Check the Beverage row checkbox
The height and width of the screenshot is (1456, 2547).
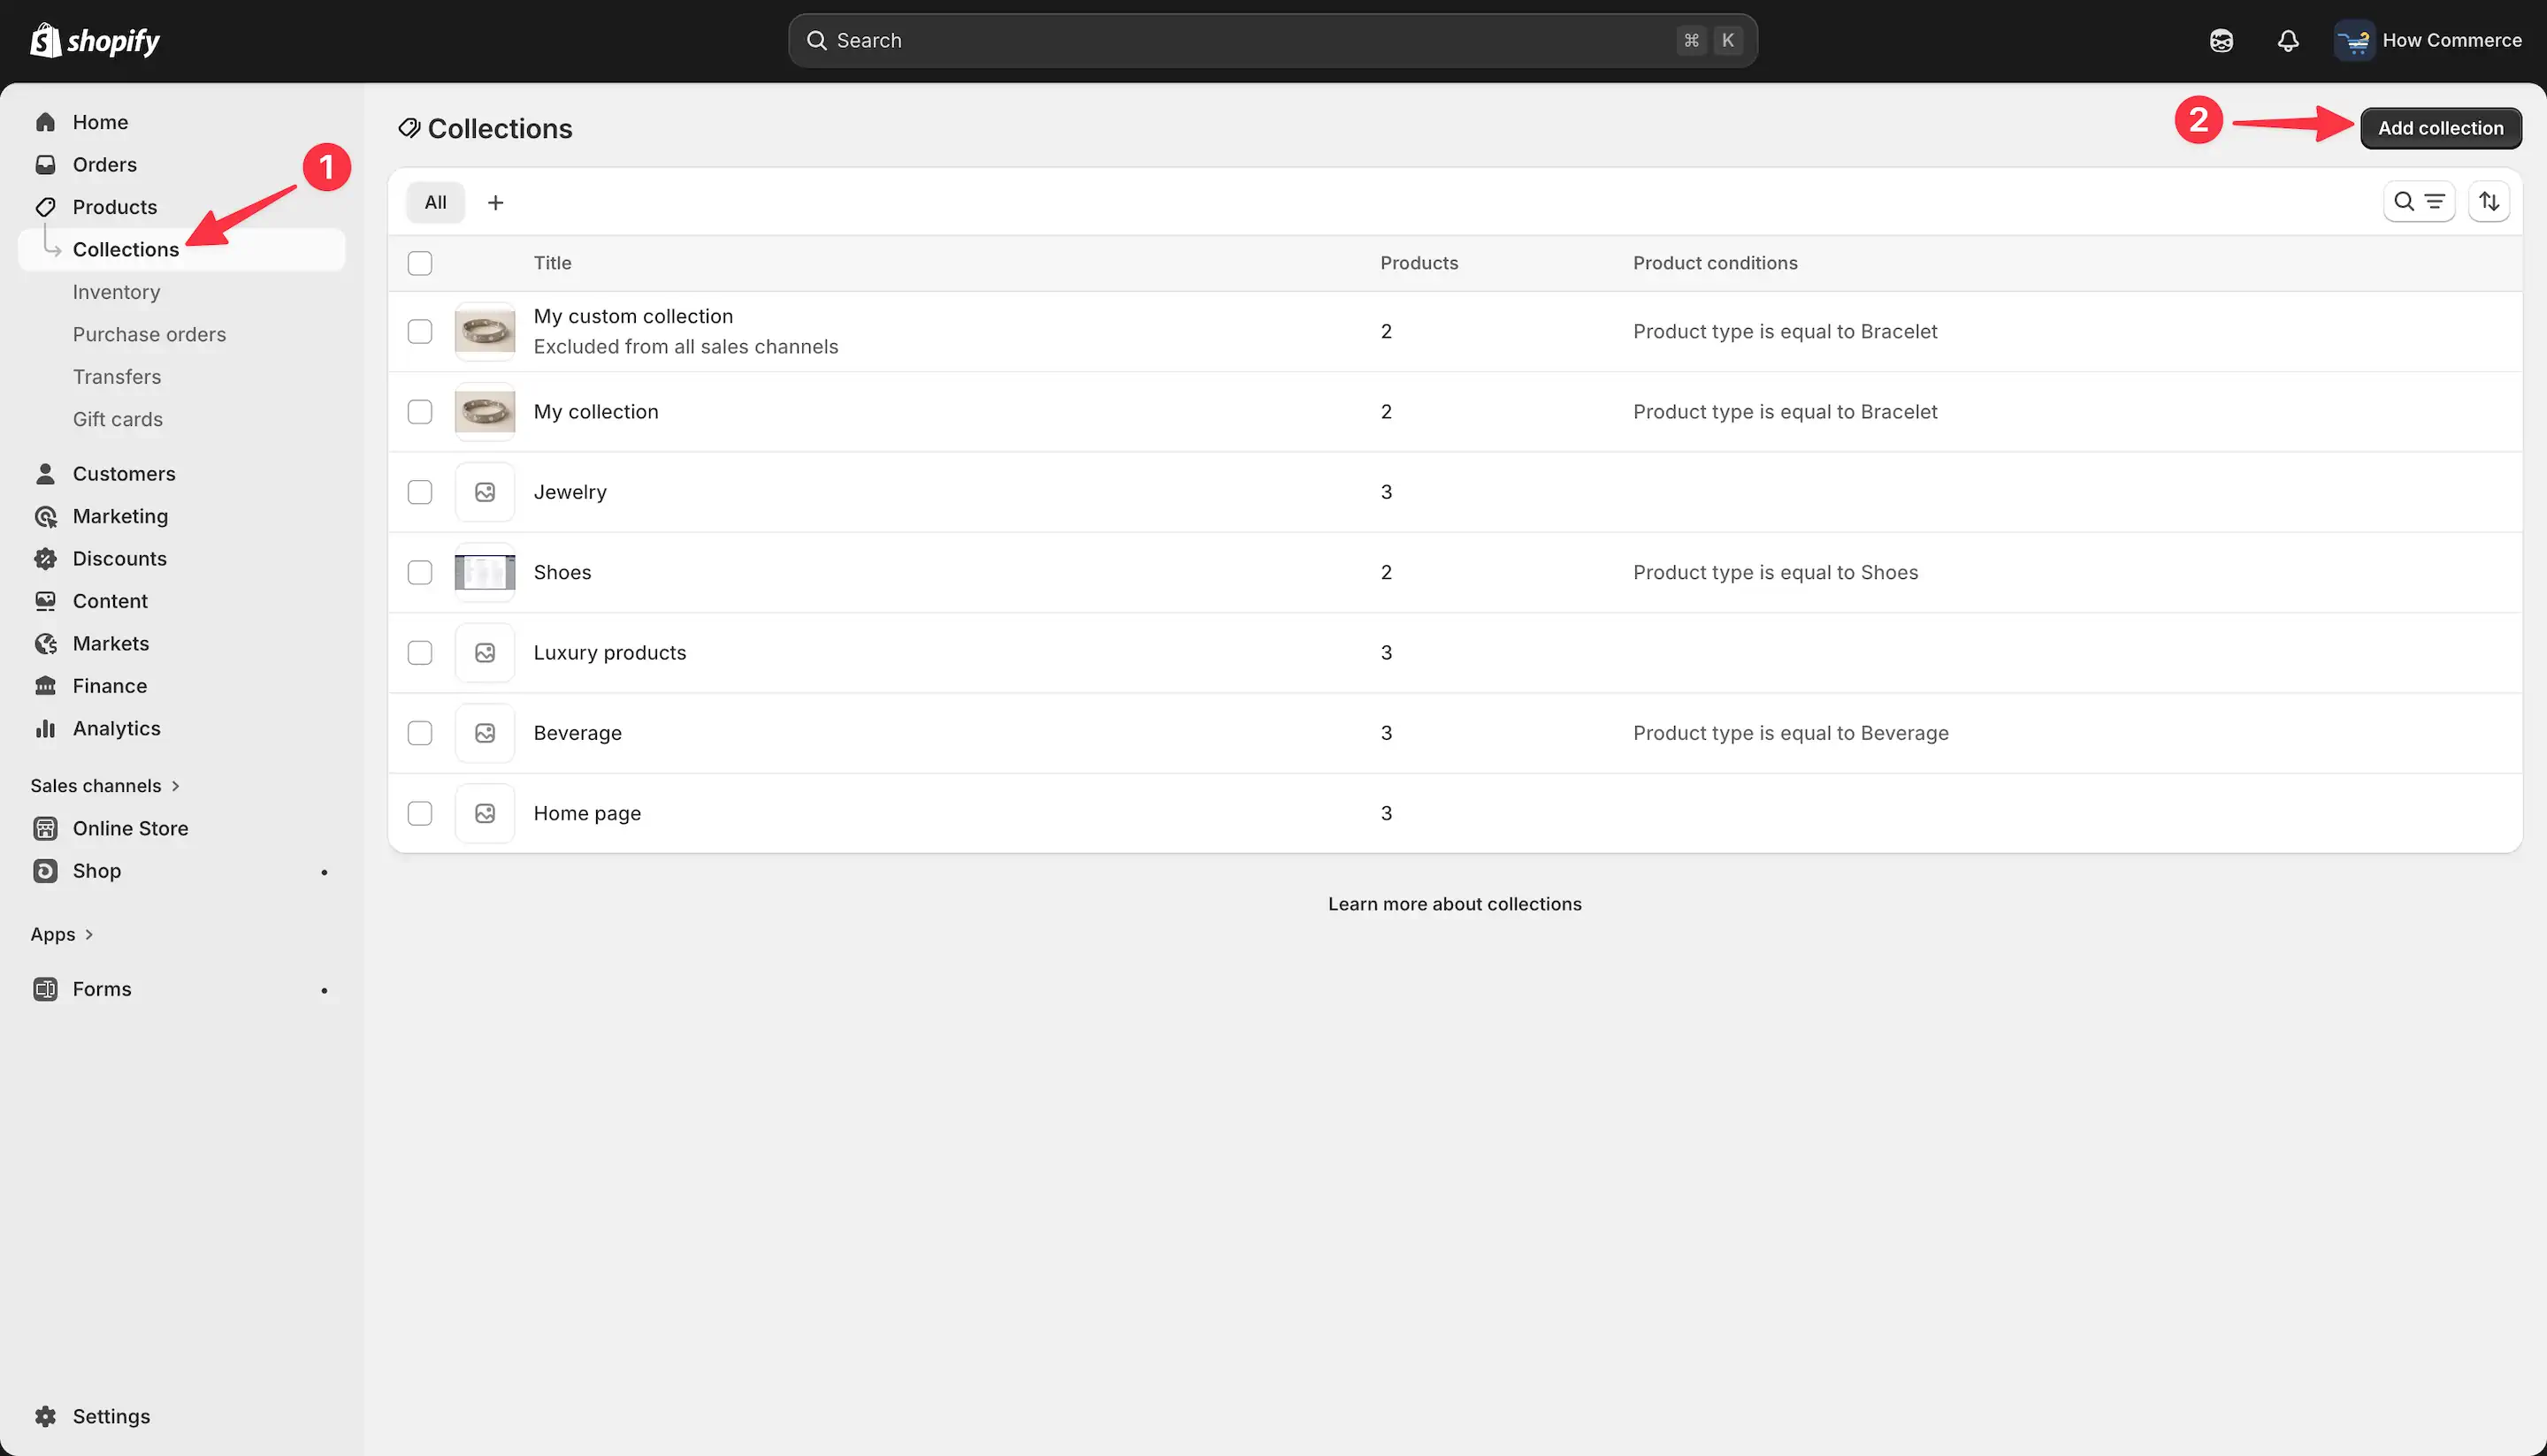[420, 733]
